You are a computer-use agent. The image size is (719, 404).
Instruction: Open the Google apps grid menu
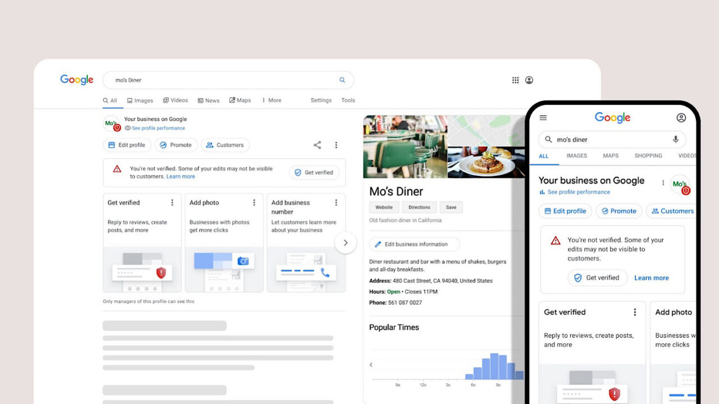515,80
